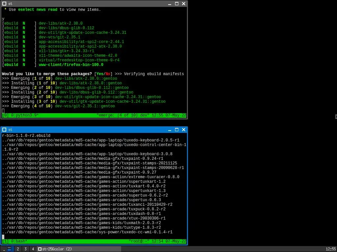Screen dimensions: 337x252
Task: Click ebuild row x11-themes/adwaita-icon-theme-42.0
Action: [60, 55]
